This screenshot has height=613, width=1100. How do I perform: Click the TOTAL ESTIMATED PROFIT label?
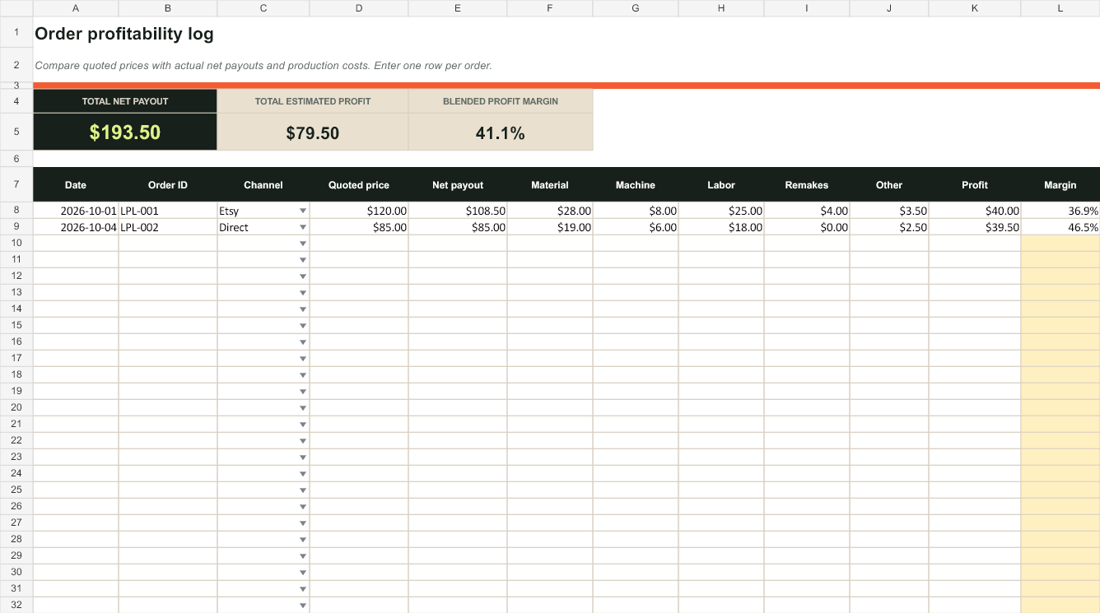coord(313,101)
